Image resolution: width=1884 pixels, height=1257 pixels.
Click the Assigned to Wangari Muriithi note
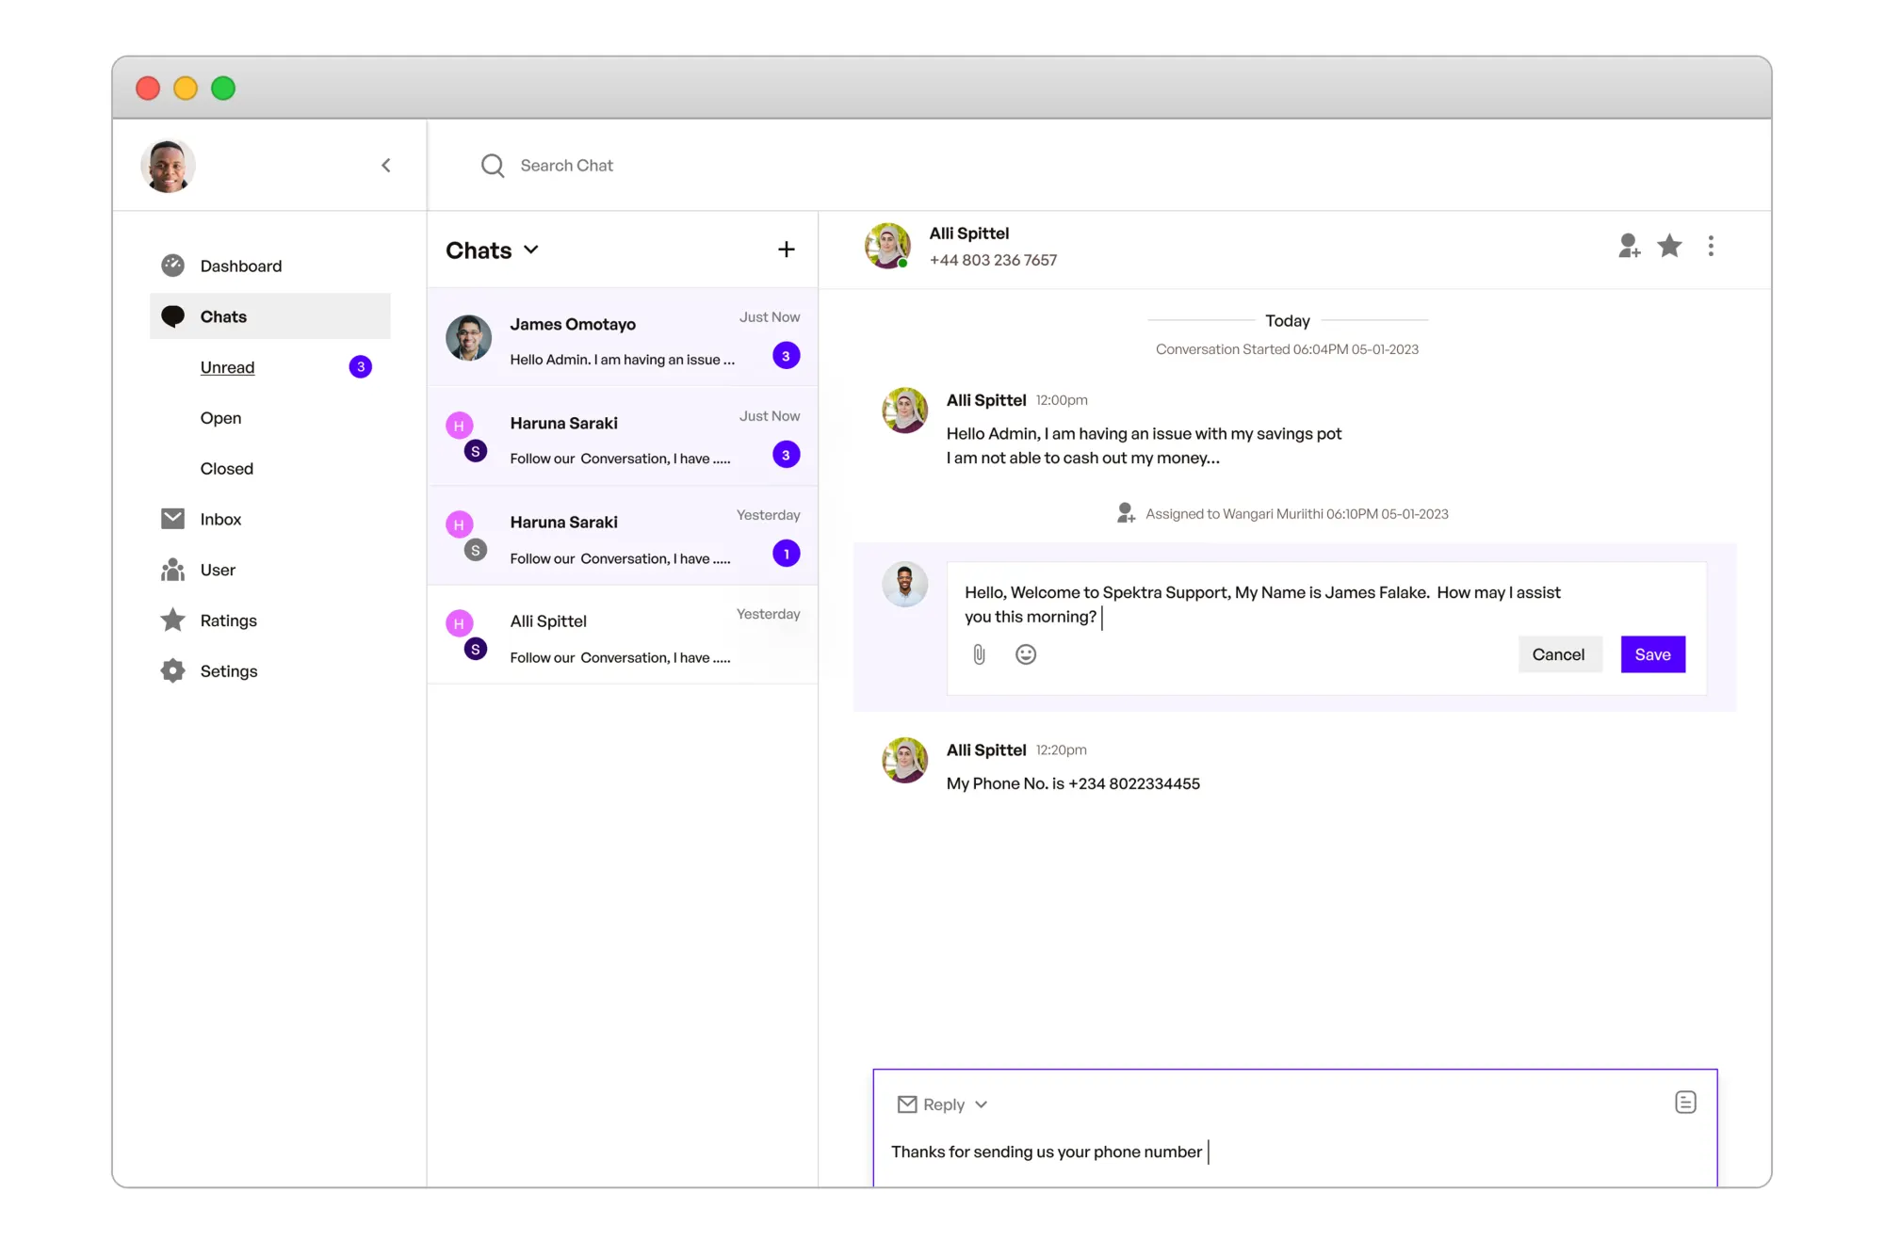(x=1296, y=514)
